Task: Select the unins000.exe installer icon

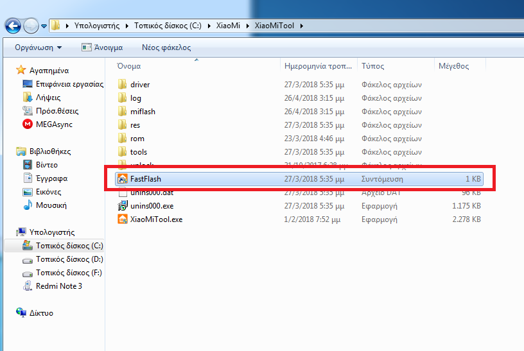Action: (122, 206)
